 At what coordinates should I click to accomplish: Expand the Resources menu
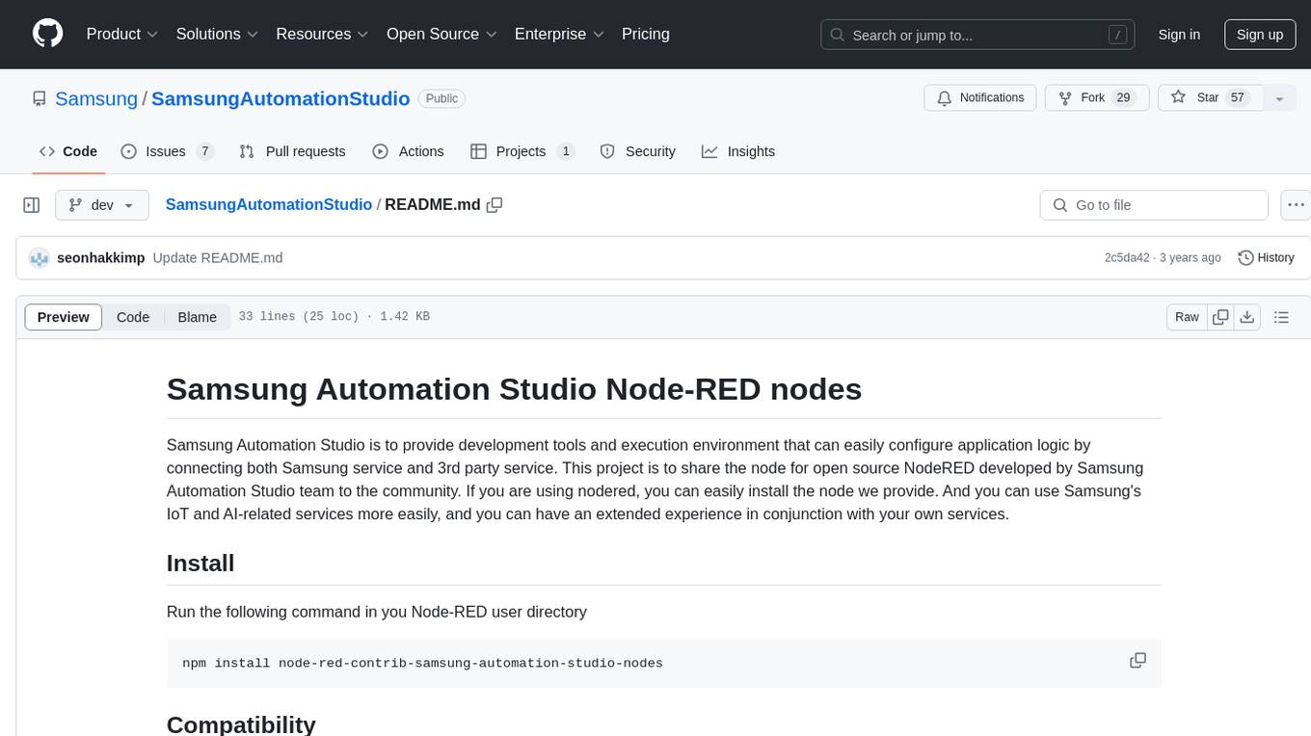[x=322, y=34]
